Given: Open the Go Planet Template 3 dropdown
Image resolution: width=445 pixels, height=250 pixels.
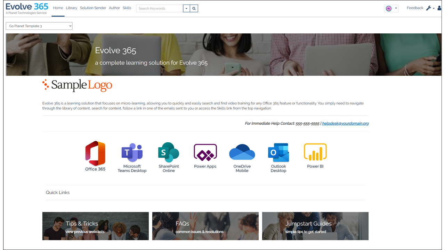Looking at the screenshot, I should point(39,26).
